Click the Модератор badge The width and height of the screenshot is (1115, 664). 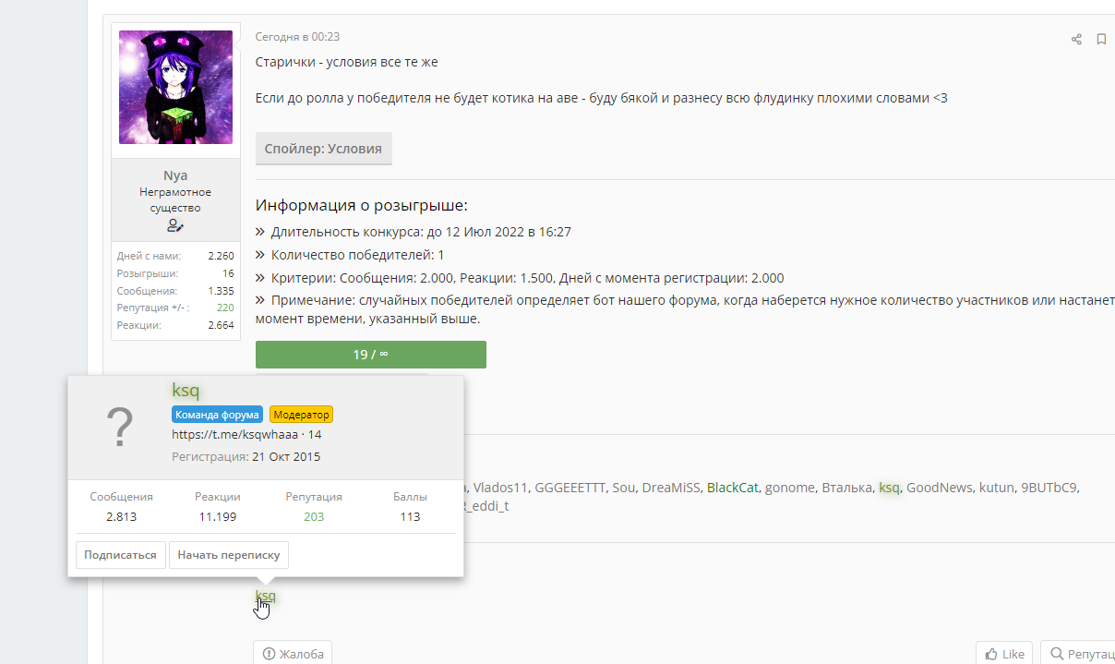(x=301, y=415)
